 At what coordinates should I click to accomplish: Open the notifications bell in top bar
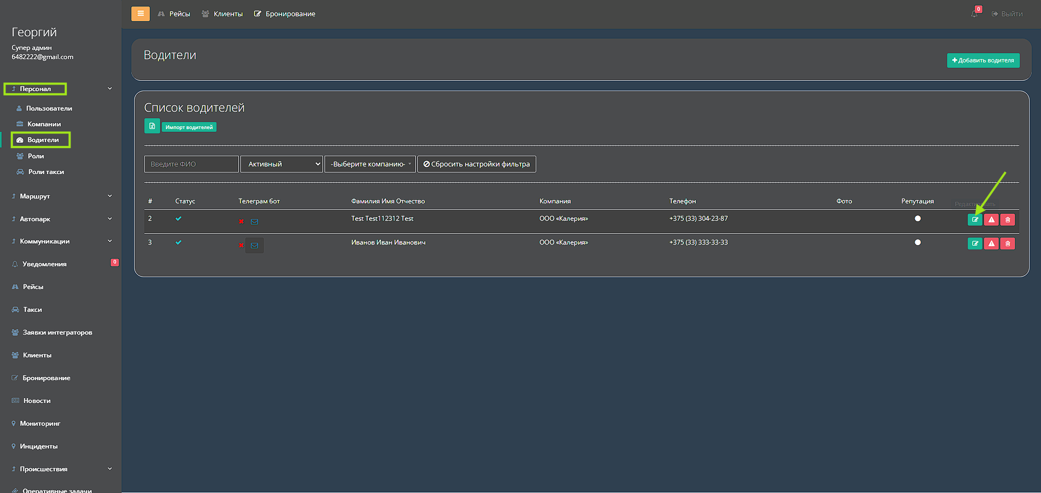(974, 14)
